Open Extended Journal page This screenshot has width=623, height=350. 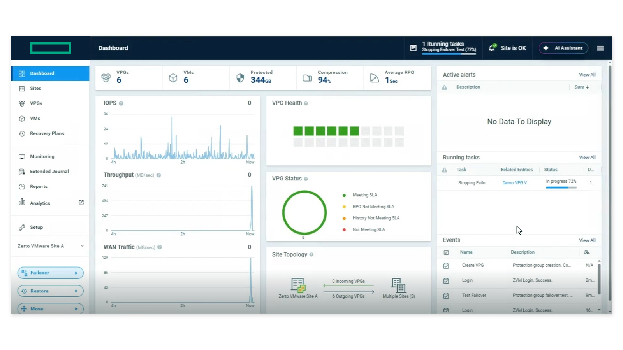(50, 171)
